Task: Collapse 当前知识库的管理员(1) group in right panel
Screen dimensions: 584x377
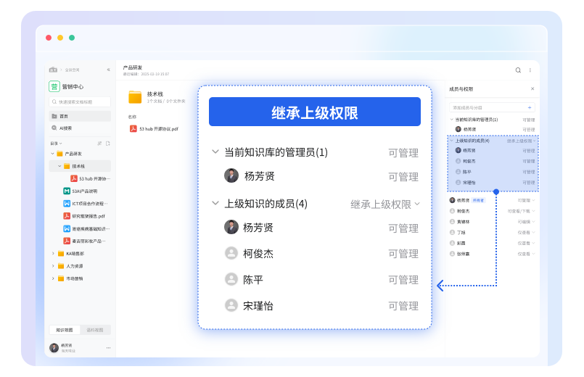Action: [452, 120]
